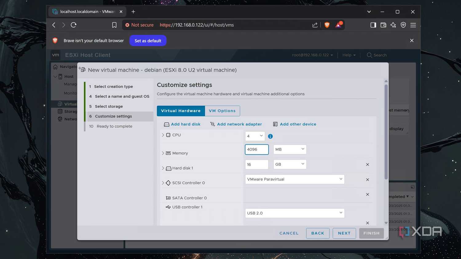Expand the Memory settings row
This screenshot has height=259, width=461.
163,153
